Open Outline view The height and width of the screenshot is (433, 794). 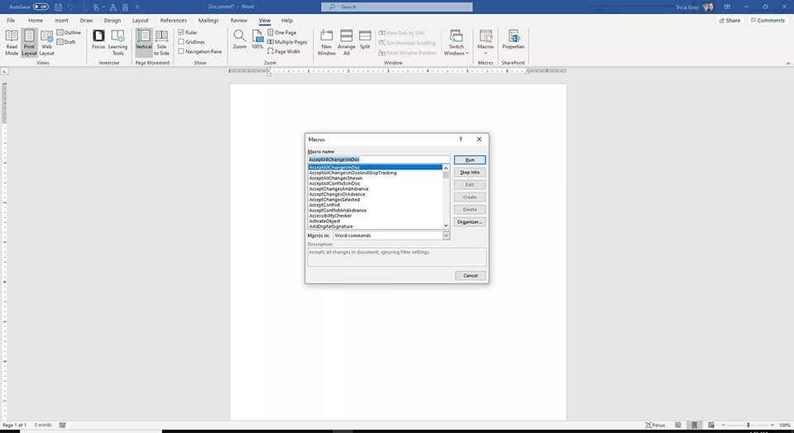click(69, 32)
